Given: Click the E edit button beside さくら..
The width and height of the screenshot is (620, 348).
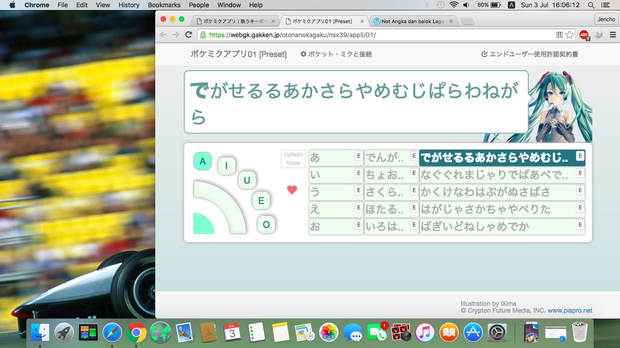Looking at the screenshot, I should click(414, 191).
